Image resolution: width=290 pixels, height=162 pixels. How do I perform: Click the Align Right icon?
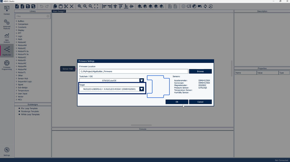(110, 6)
